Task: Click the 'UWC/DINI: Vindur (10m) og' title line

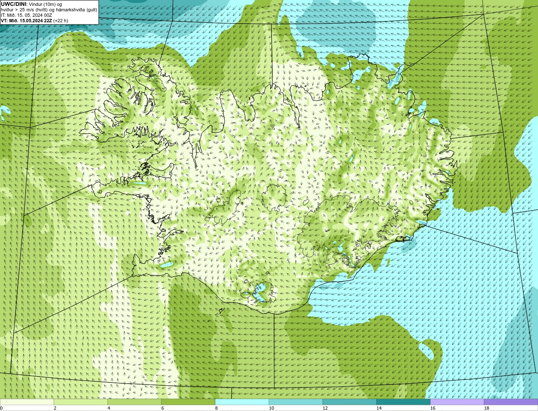Action: pyautogui.click(x=32, y=4)
